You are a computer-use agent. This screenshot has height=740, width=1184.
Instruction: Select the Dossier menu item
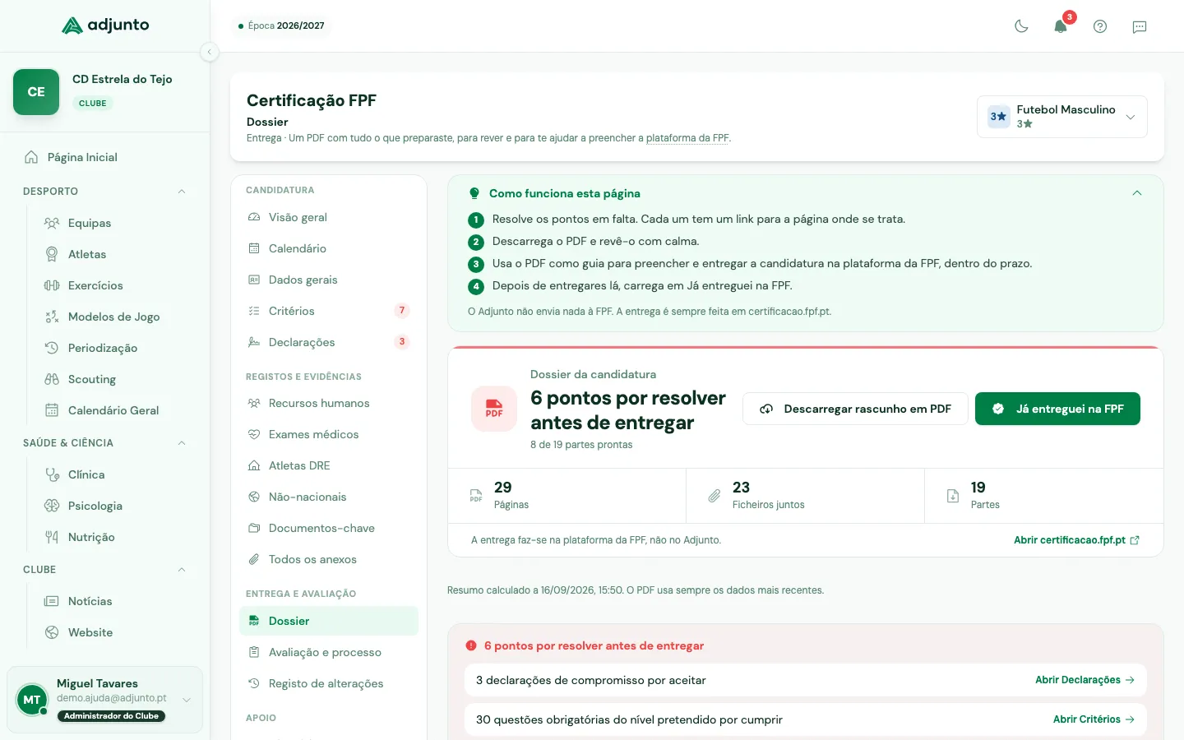(328, 621)
